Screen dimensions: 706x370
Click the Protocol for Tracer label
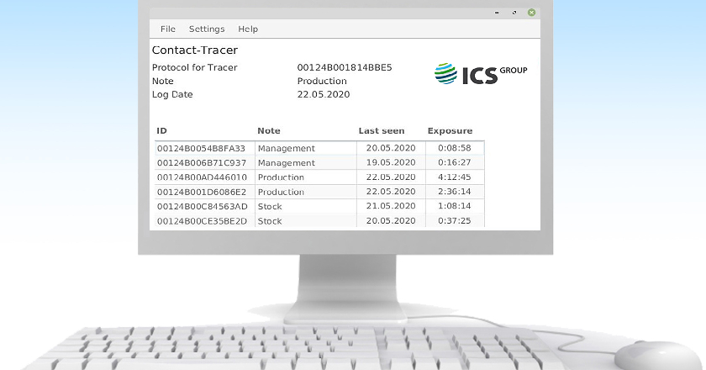click(194, 67)
